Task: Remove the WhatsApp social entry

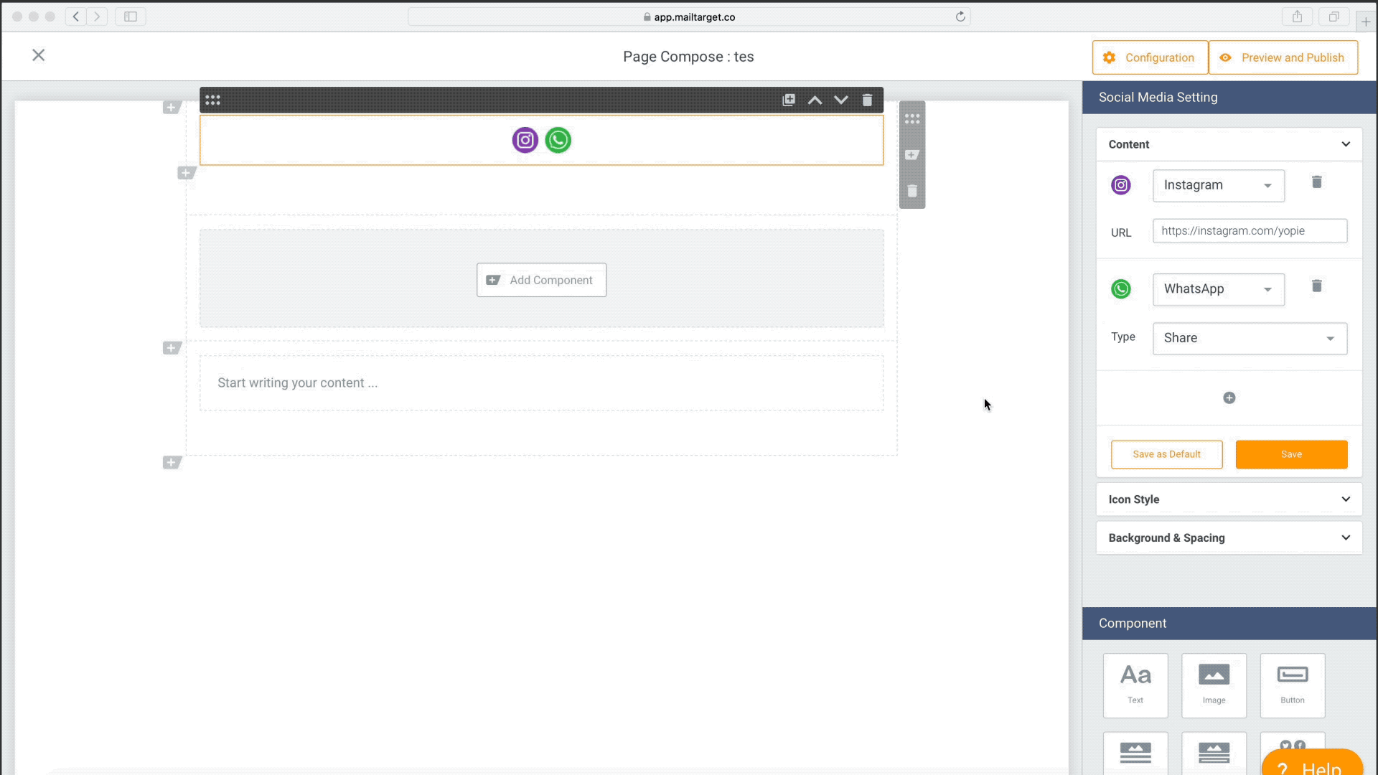Action: pos(1316,286)
